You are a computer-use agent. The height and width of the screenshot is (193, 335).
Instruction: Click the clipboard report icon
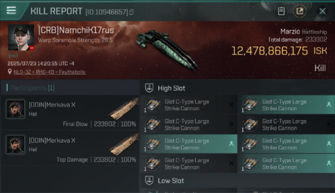[x=281, y=11]
